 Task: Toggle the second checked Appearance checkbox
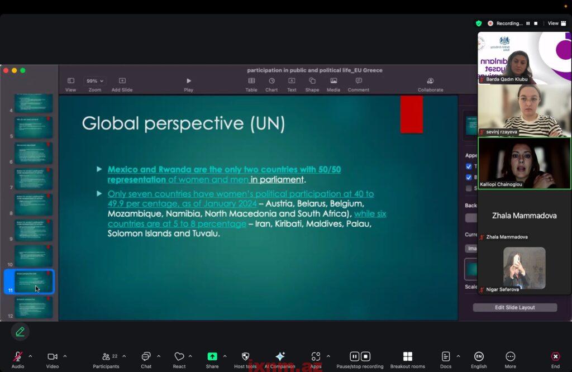469,177
